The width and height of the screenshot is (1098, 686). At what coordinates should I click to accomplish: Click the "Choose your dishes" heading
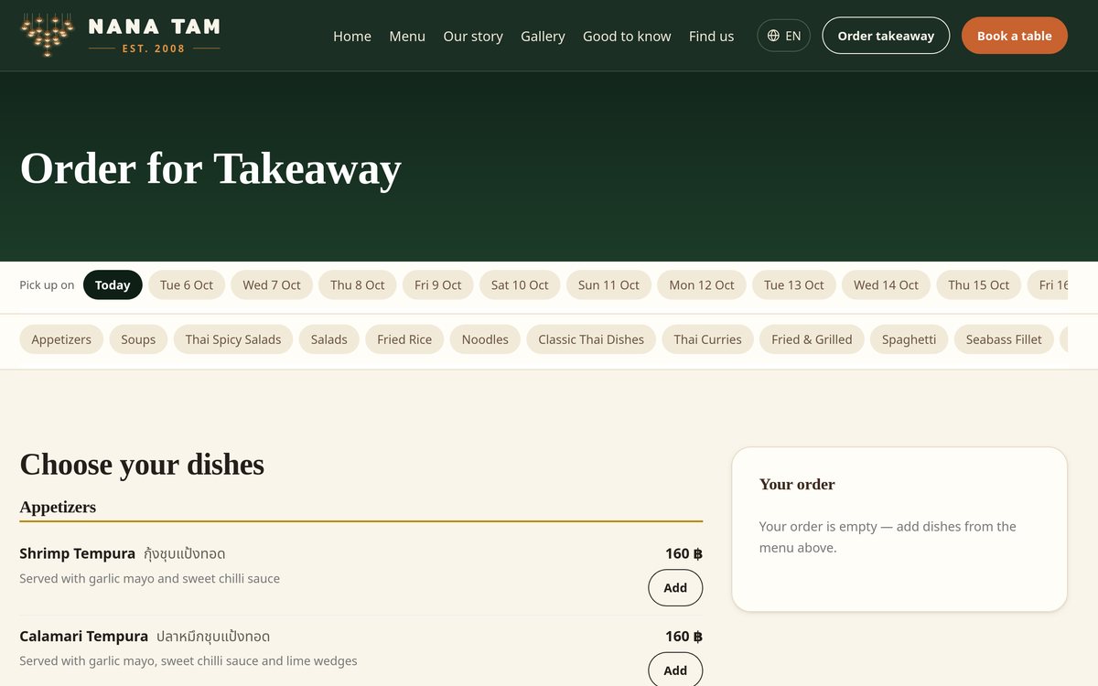click(x=142, y=465)
